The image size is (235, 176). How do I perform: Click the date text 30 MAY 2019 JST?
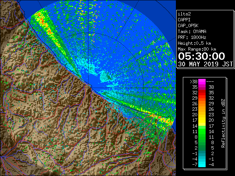[x=205, y=64]
